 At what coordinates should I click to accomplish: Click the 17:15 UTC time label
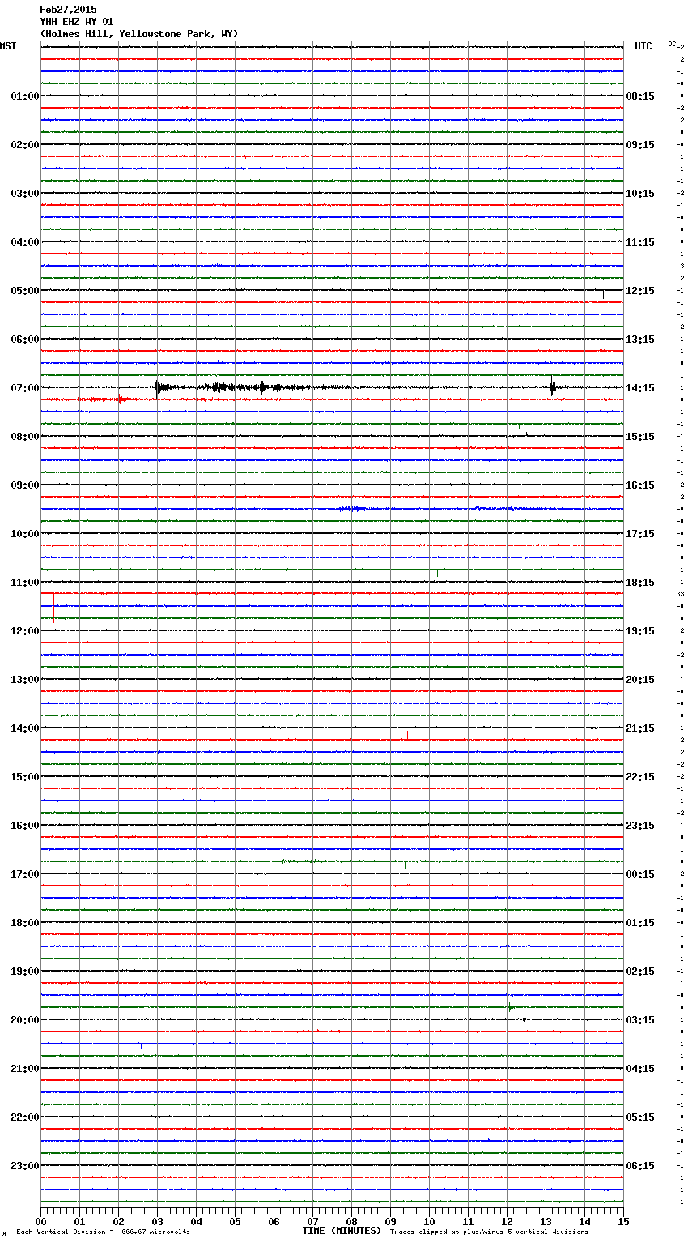(x=640, y=534)
